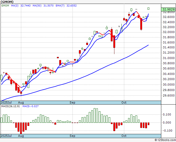Click the 30.4000 price axis label
Viewport: 176px width, 142px height.
pyautogui.click(x=169, y=74)
